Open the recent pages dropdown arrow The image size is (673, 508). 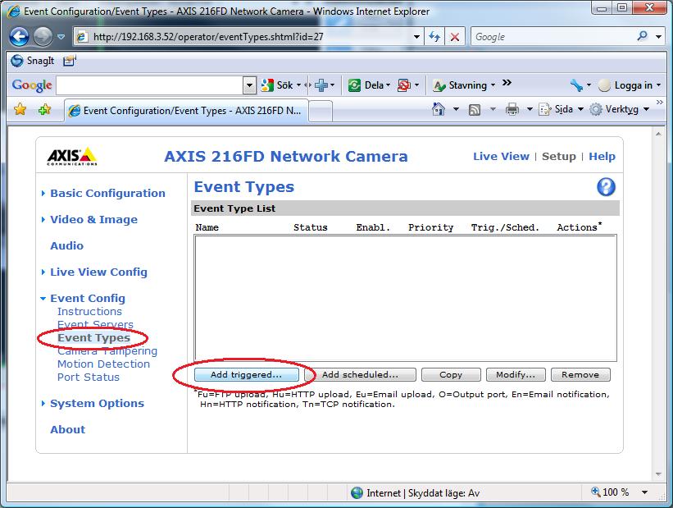click(x=61, y=37)
